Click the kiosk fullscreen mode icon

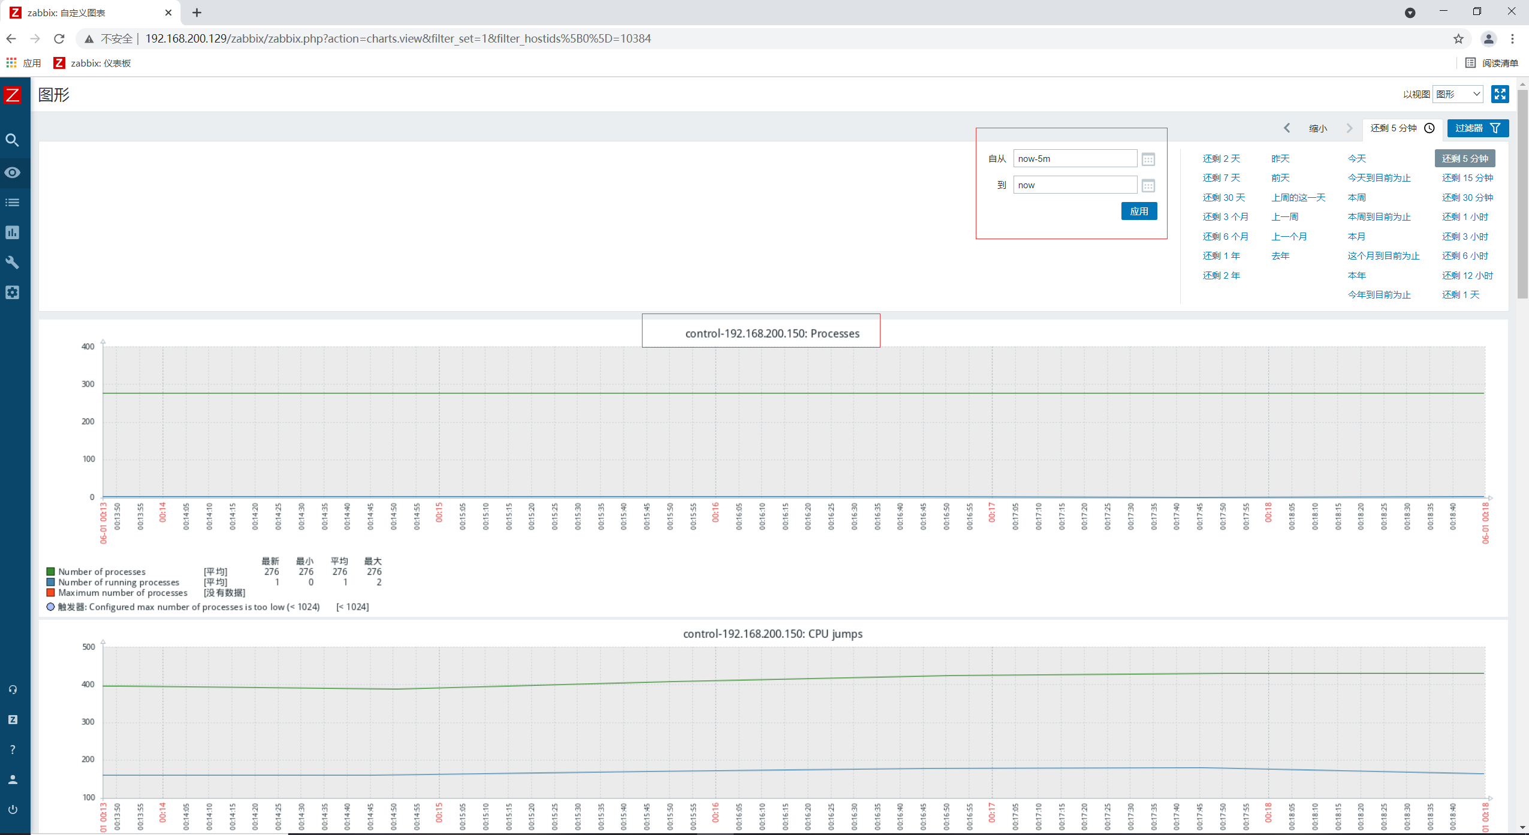coord(1500,94)
